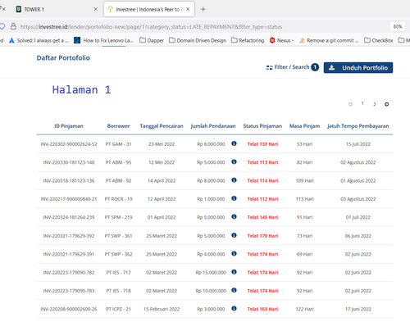Open info icon for PT SWP - 362 row

point(234,253)
